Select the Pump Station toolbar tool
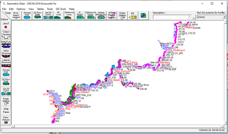The width and height of the screenshot is (228, 134). click(x=122, y=15)
